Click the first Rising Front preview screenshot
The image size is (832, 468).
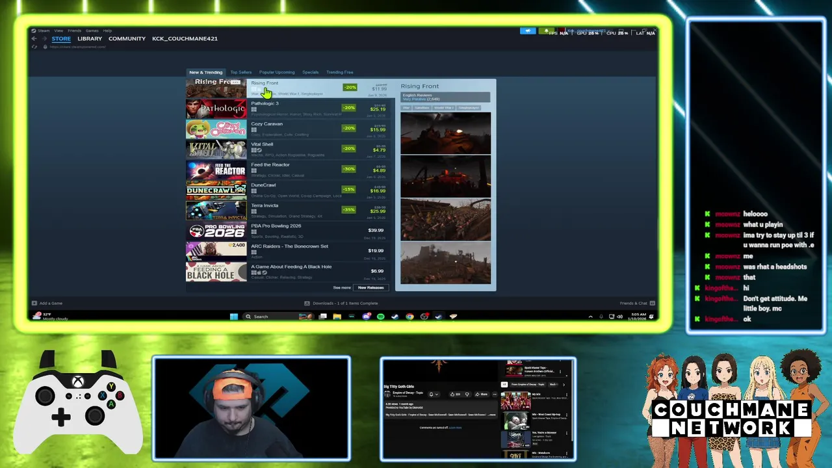[445, 133]
